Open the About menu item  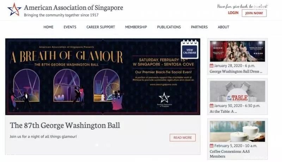223,27
